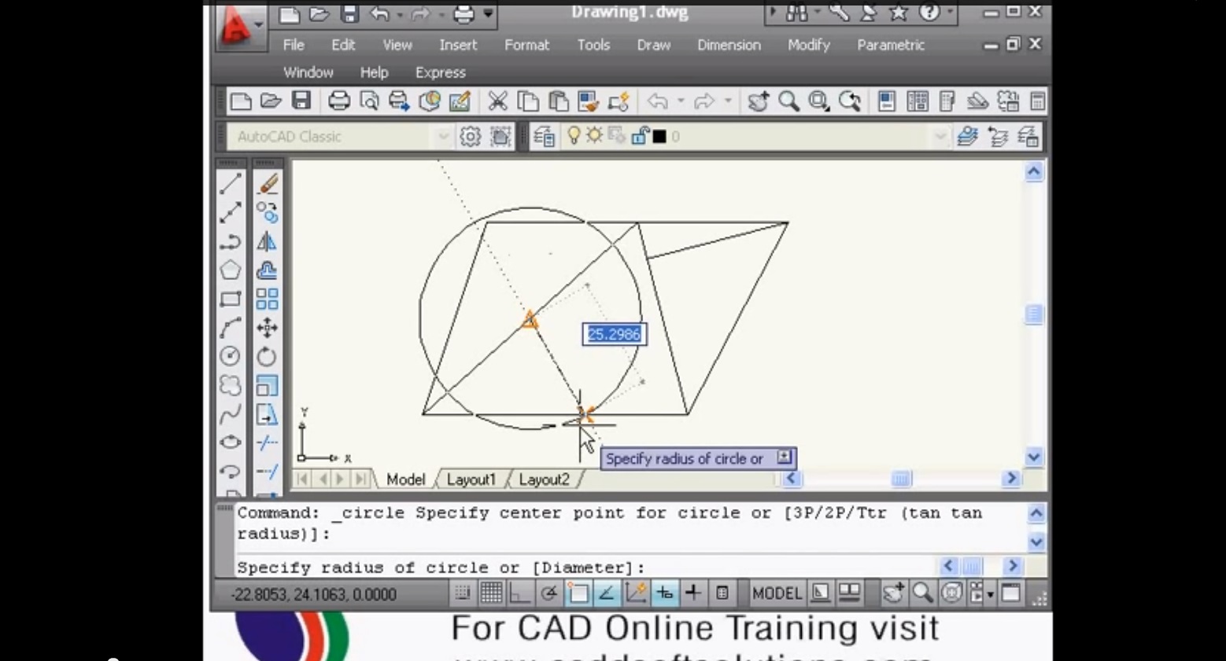Switch to the Layout1 tab
Image resolution: width=1226 pixels, height=661 pixels.
point(471,479)
